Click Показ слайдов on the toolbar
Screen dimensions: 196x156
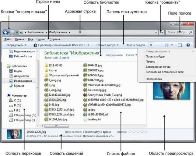135,45
